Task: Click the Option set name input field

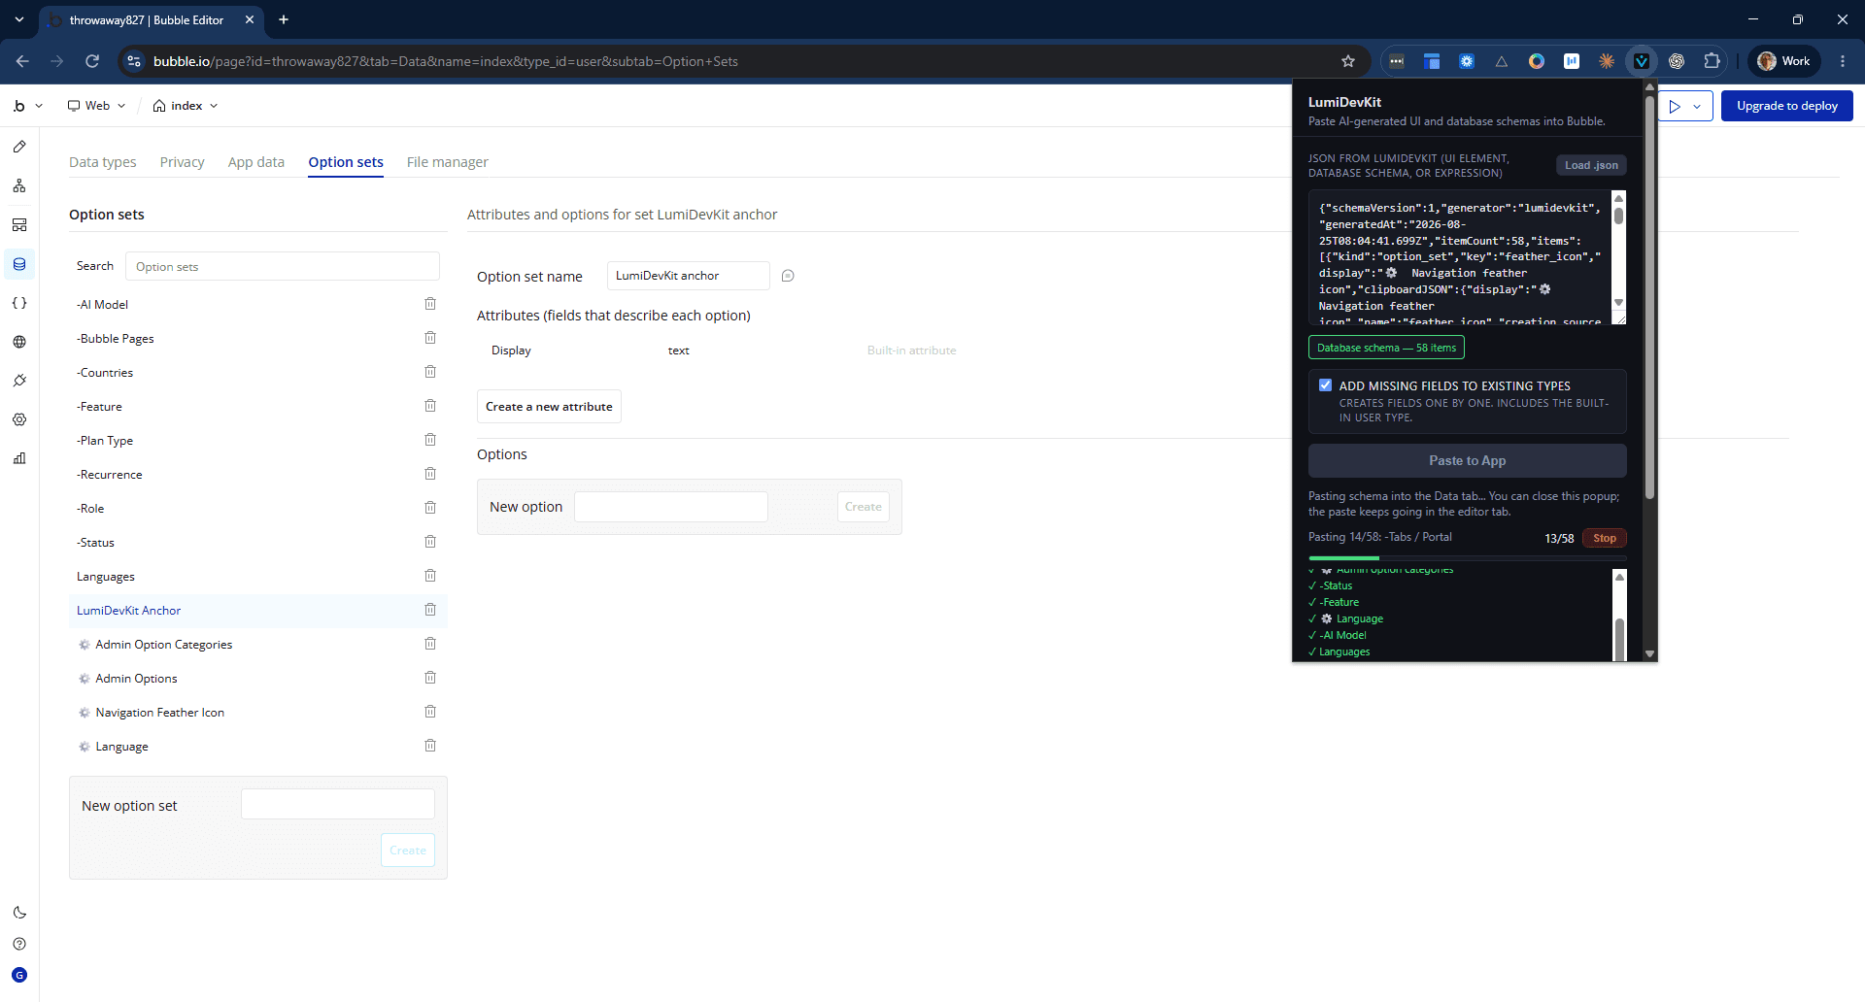Action: 689,276
